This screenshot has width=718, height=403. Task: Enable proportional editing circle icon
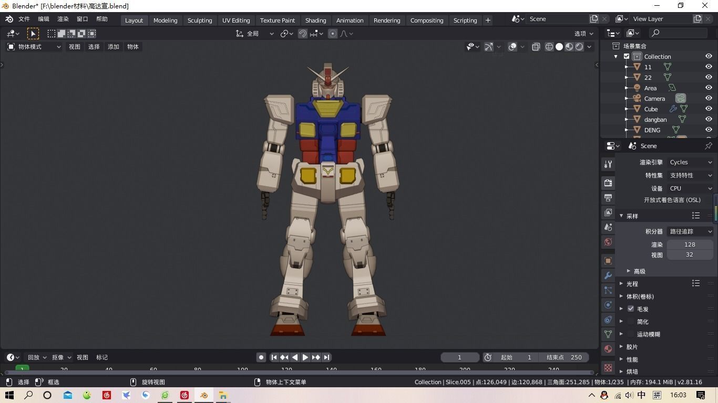(333, 34)
